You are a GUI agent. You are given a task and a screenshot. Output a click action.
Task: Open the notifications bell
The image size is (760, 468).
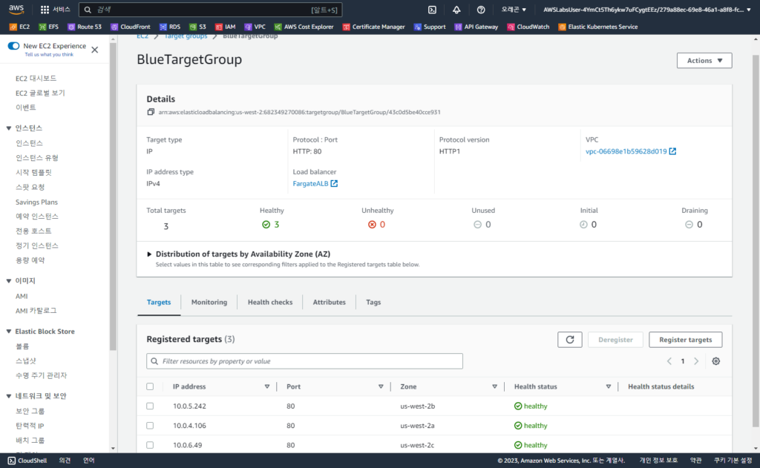coord(456,10)
